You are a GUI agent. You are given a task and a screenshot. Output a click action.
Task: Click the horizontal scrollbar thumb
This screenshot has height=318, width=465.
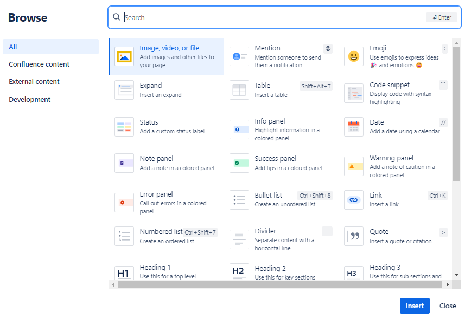(x=279, y=284)
